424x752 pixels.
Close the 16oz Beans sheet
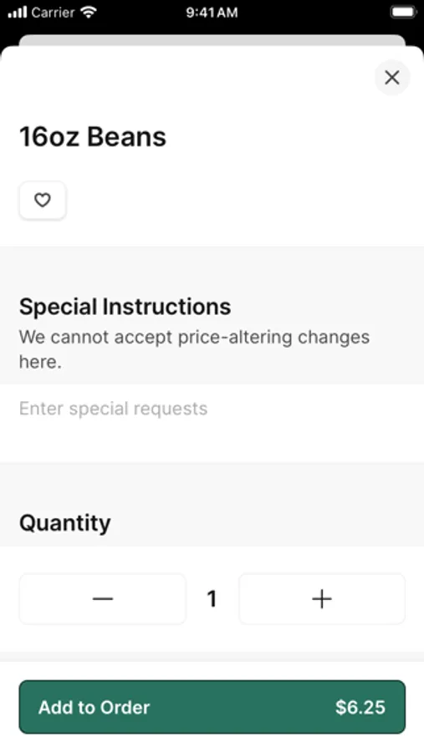pyautogui.click(x=392, y=77)
